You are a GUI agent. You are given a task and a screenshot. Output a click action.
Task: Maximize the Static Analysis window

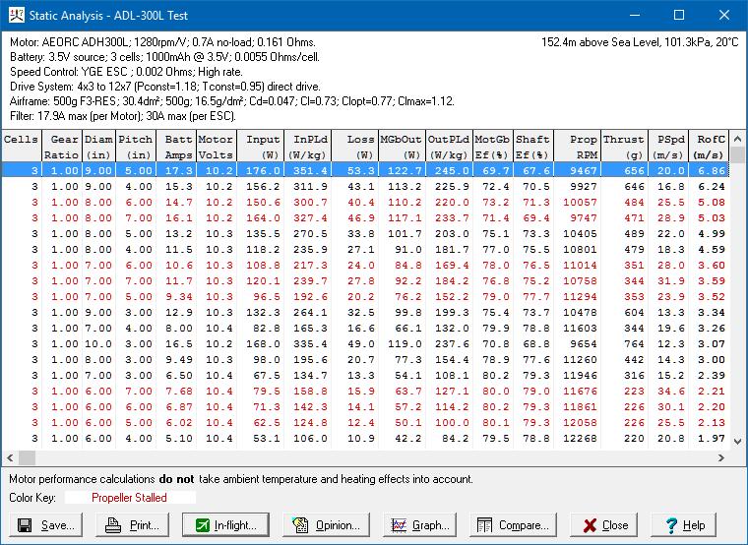point(679,16)
